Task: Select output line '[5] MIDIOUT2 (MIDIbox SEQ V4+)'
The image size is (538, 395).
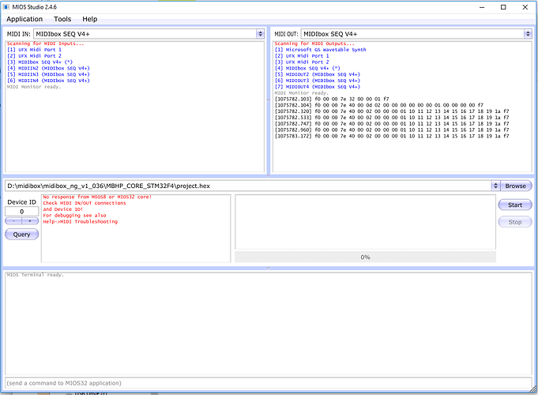Action: 318,74
